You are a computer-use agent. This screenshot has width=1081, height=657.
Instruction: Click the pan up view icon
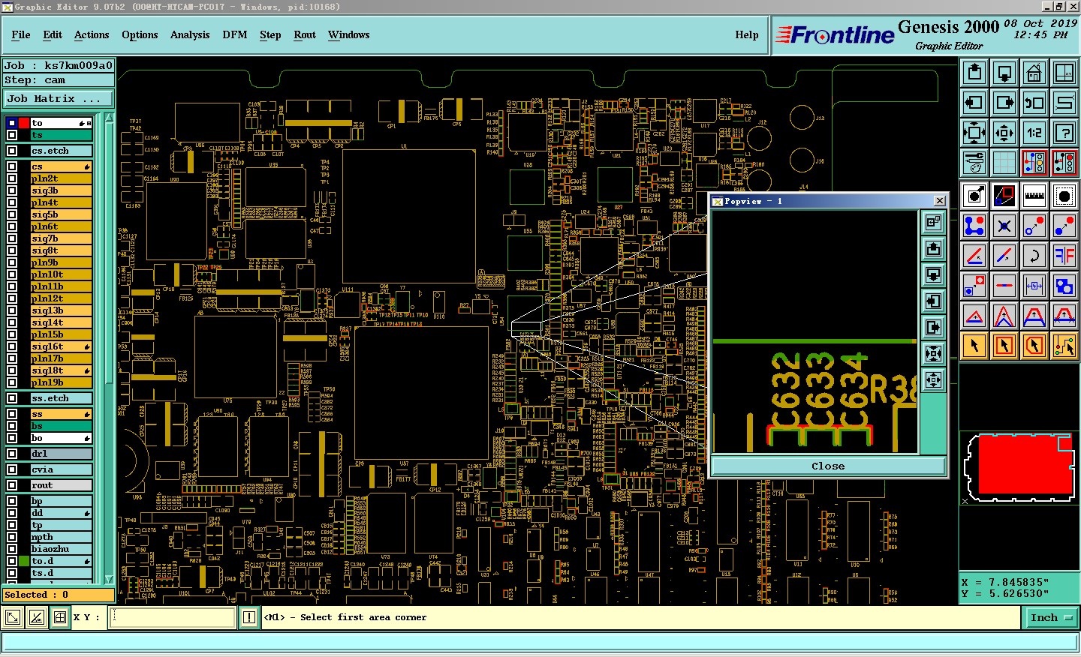974,73
